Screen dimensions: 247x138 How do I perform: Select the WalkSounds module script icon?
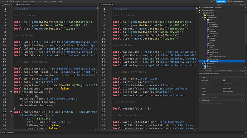pyautogui.click(x=208, y=59)
